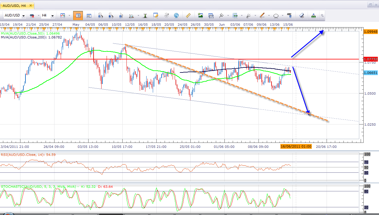379x215 pixels.
Task: Toggle the ask price view button
Action: click(89, 15)
